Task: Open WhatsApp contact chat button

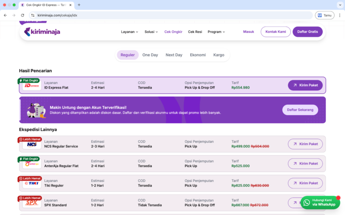Action: pos(319,203)
